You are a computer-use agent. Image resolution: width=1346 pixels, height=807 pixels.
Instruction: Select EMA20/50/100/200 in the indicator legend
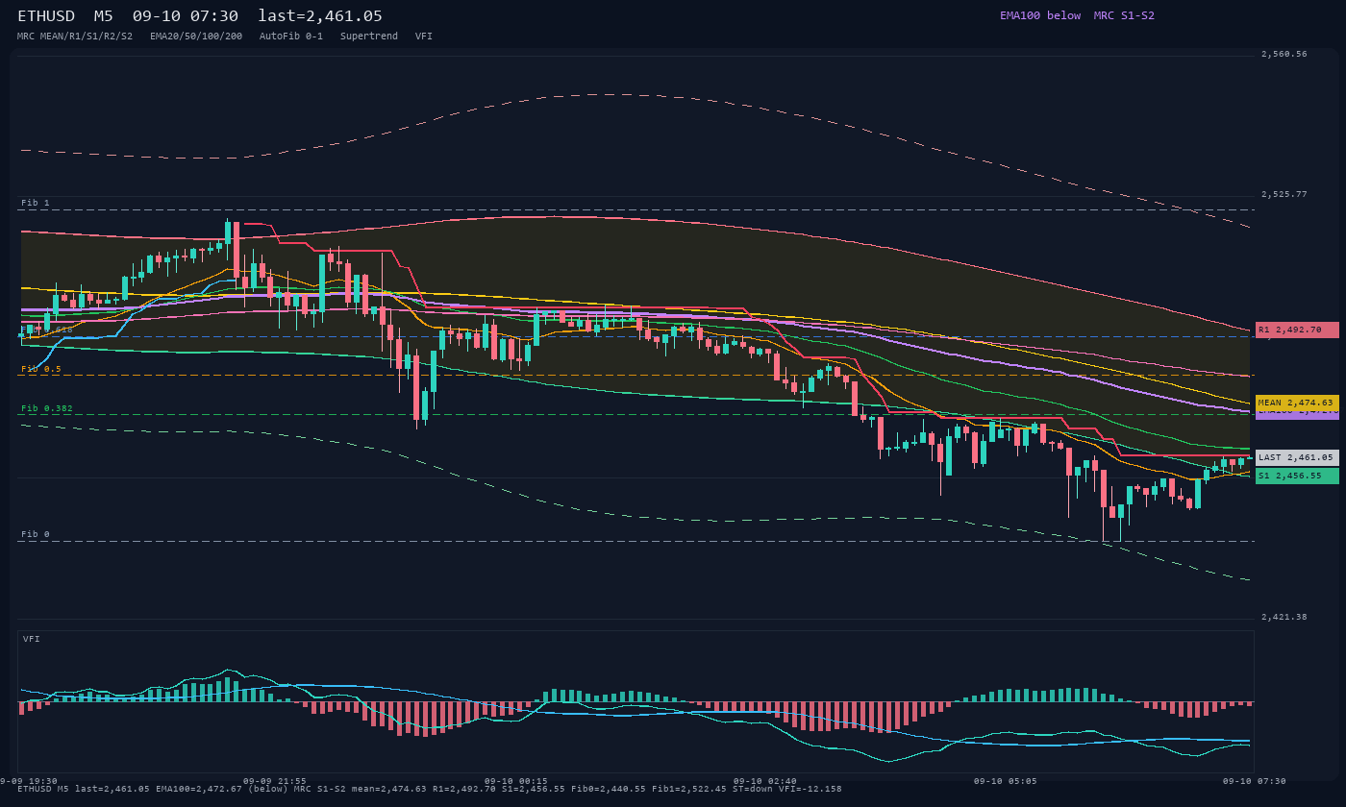point(196,36)
